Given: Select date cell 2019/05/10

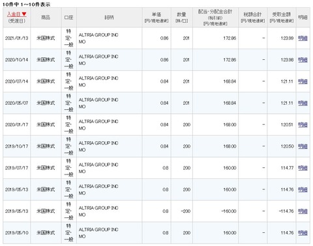Looking at the screenshot, I should click(x=17, y=233).
